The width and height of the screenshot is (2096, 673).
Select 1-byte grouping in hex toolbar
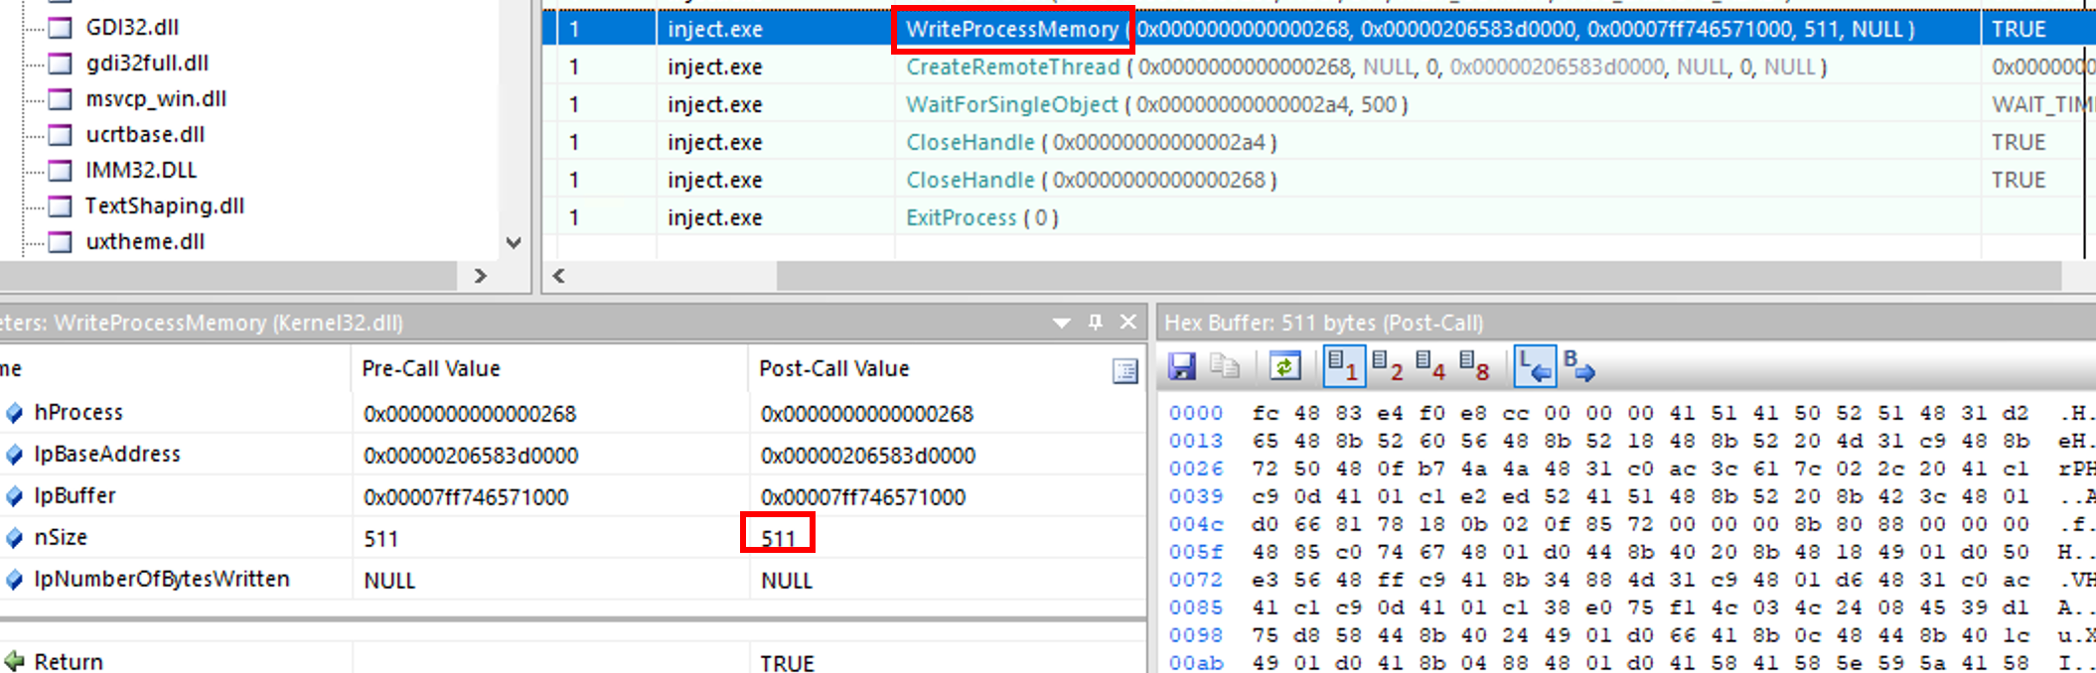(1342, 367)
